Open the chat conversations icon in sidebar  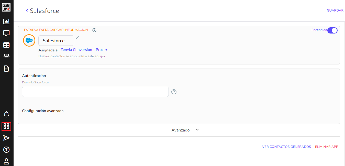click(6, 33)
